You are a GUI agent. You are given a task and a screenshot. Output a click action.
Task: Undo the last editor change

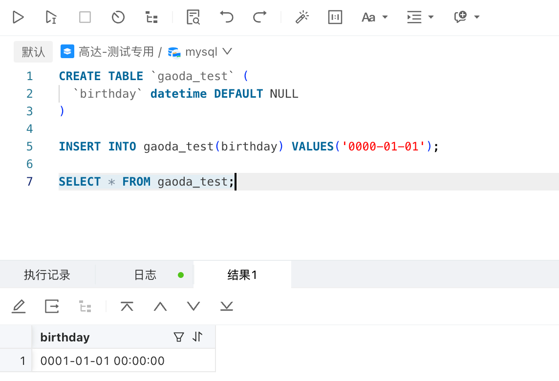click(226, 17)
